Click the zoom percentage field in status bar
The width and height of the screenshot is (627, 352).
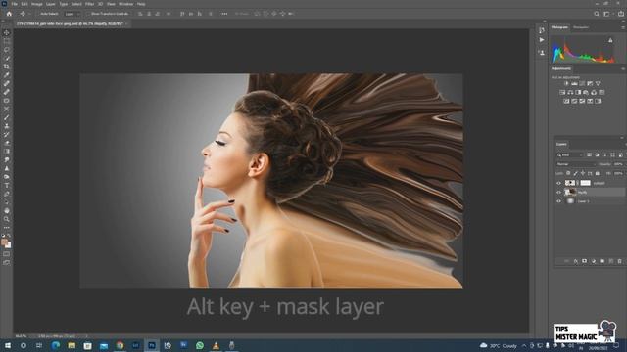pos(21,336)
